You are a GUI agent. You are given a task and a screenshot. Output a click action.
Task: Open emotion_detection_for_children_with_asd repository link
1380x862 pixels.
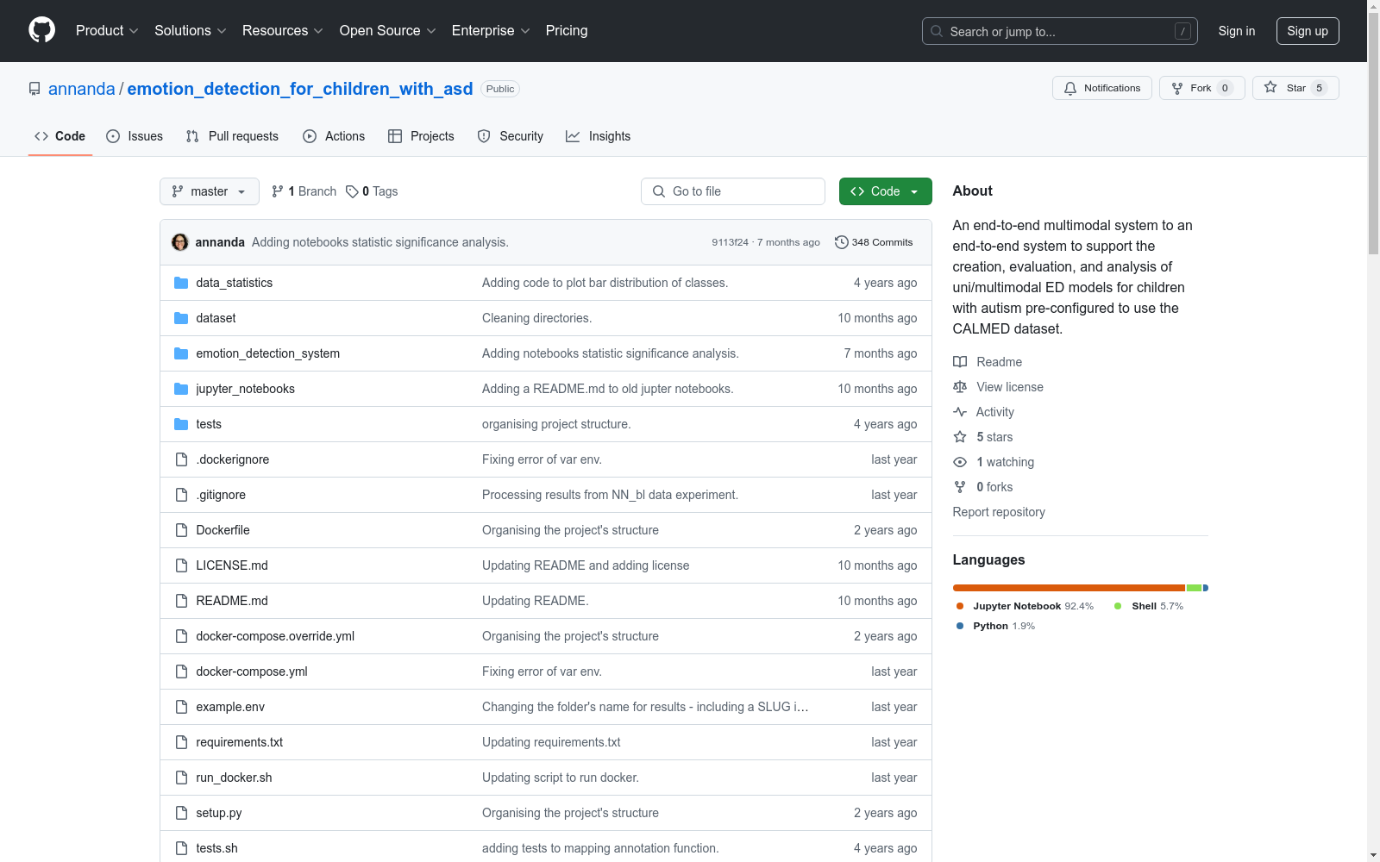click(x=300, y=89)
